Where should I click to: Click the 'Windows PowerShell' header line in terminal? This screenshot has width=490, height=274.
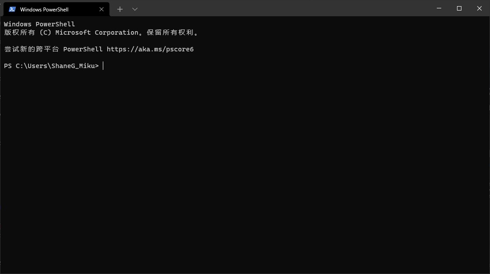(x=40, y=24)
